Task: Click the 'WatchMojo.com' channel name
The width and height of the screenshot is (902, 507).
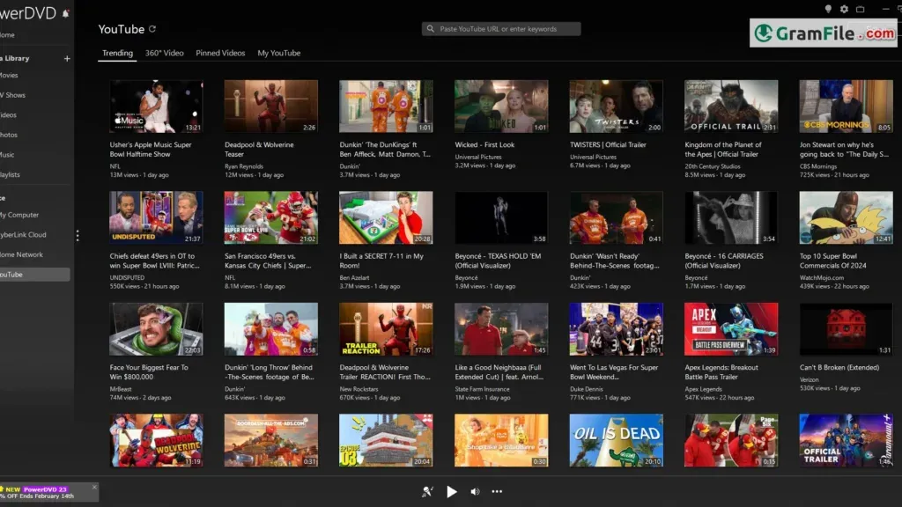Action: (820, 277)
